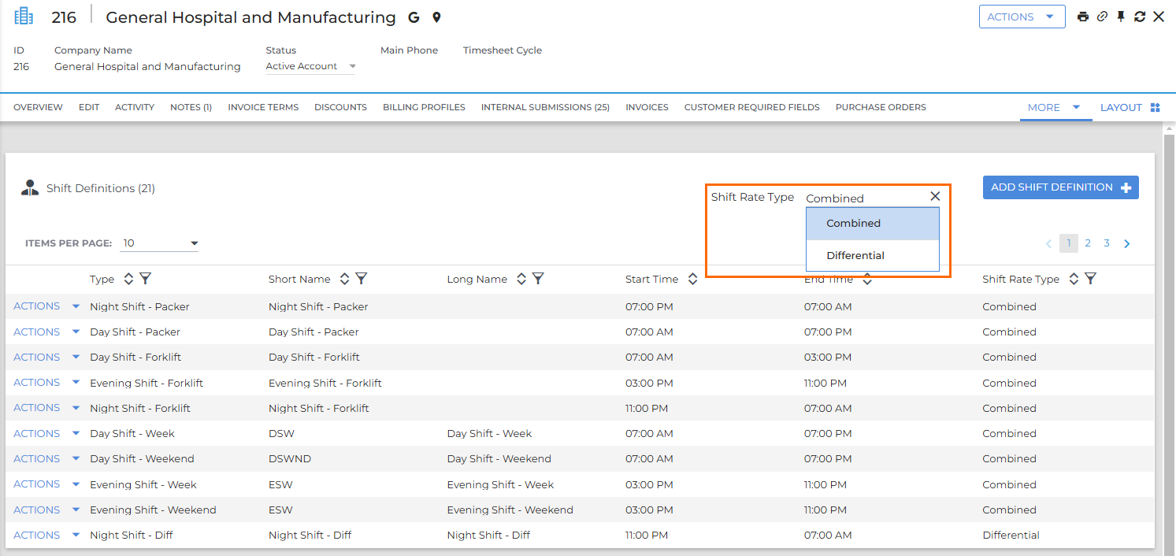Open ACTIONS for Day Shift - Week row
The width and height of the screenshot is (1176, 556).
coord(46,433)
